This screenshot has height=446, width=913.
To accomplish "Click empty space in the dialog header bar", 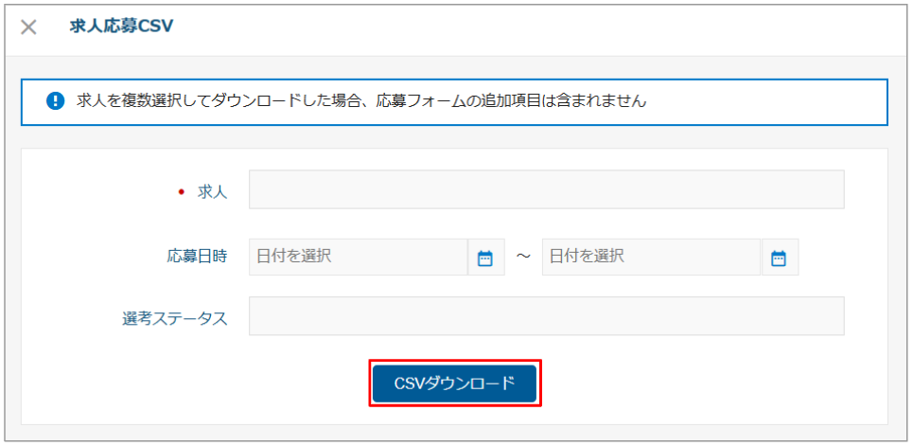I will coord(530,27).
